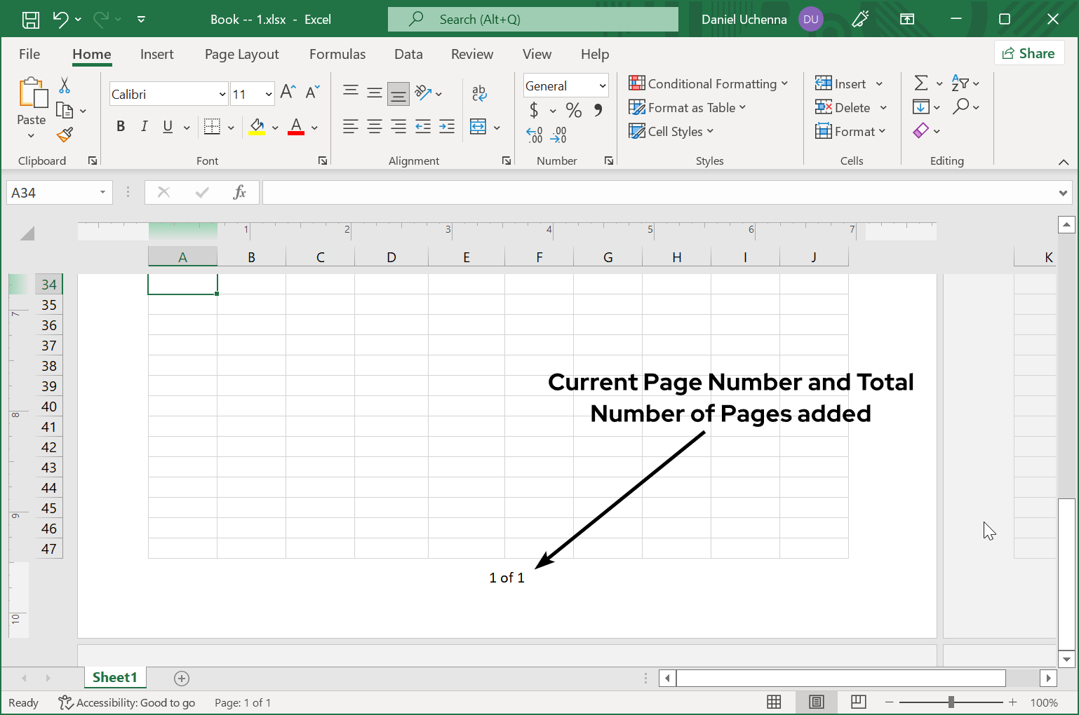Open the General number format dropdown

[x=565, y=85]
